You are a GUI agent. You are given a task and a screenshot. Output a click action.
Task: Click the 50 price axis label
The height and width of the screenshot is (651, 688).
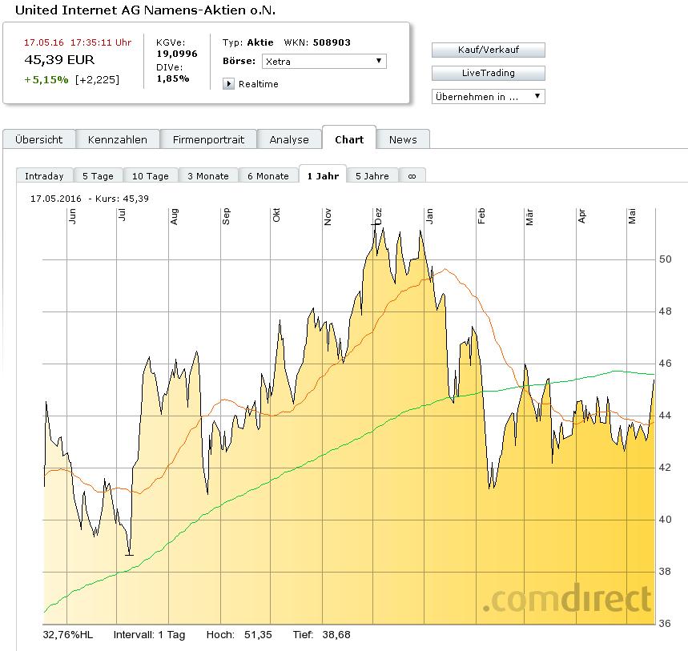tap(666, 259)
